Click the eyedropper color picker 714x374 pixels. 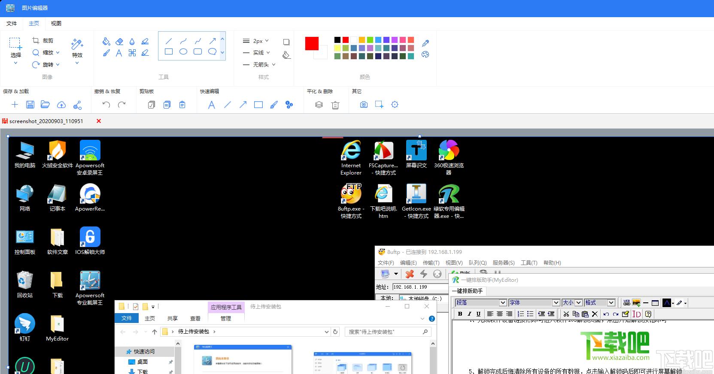point(425,43)
